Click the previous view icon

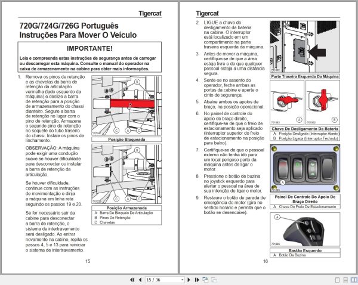[205, 280]
